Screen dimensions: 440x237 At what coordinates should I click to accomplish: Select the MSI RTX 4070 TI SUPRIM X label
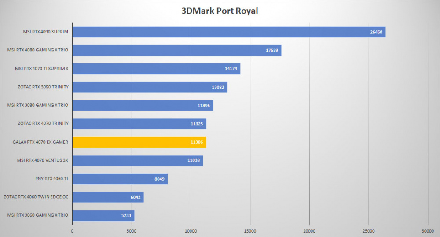click(41, 69)
